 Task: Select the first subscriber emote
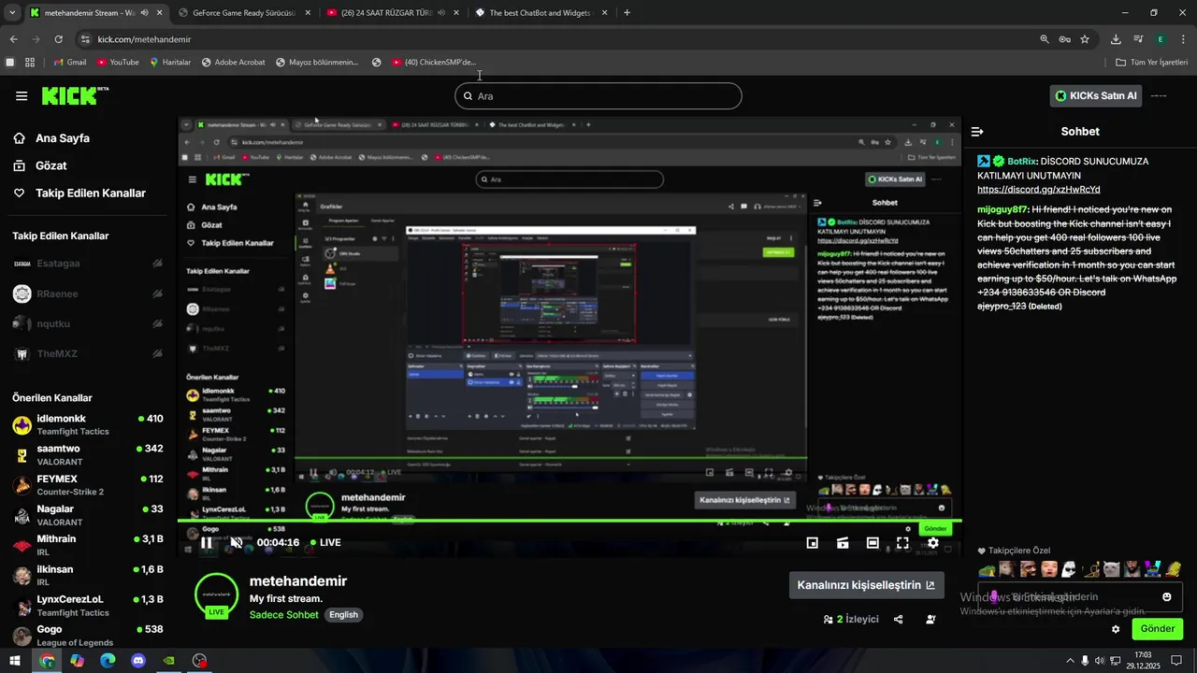click(987, 569)
